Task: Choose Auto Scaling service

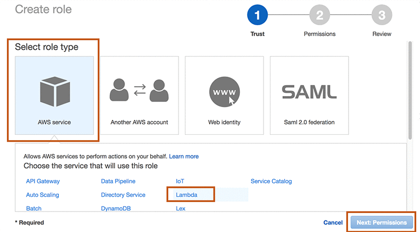Action: tap(43, 195)
